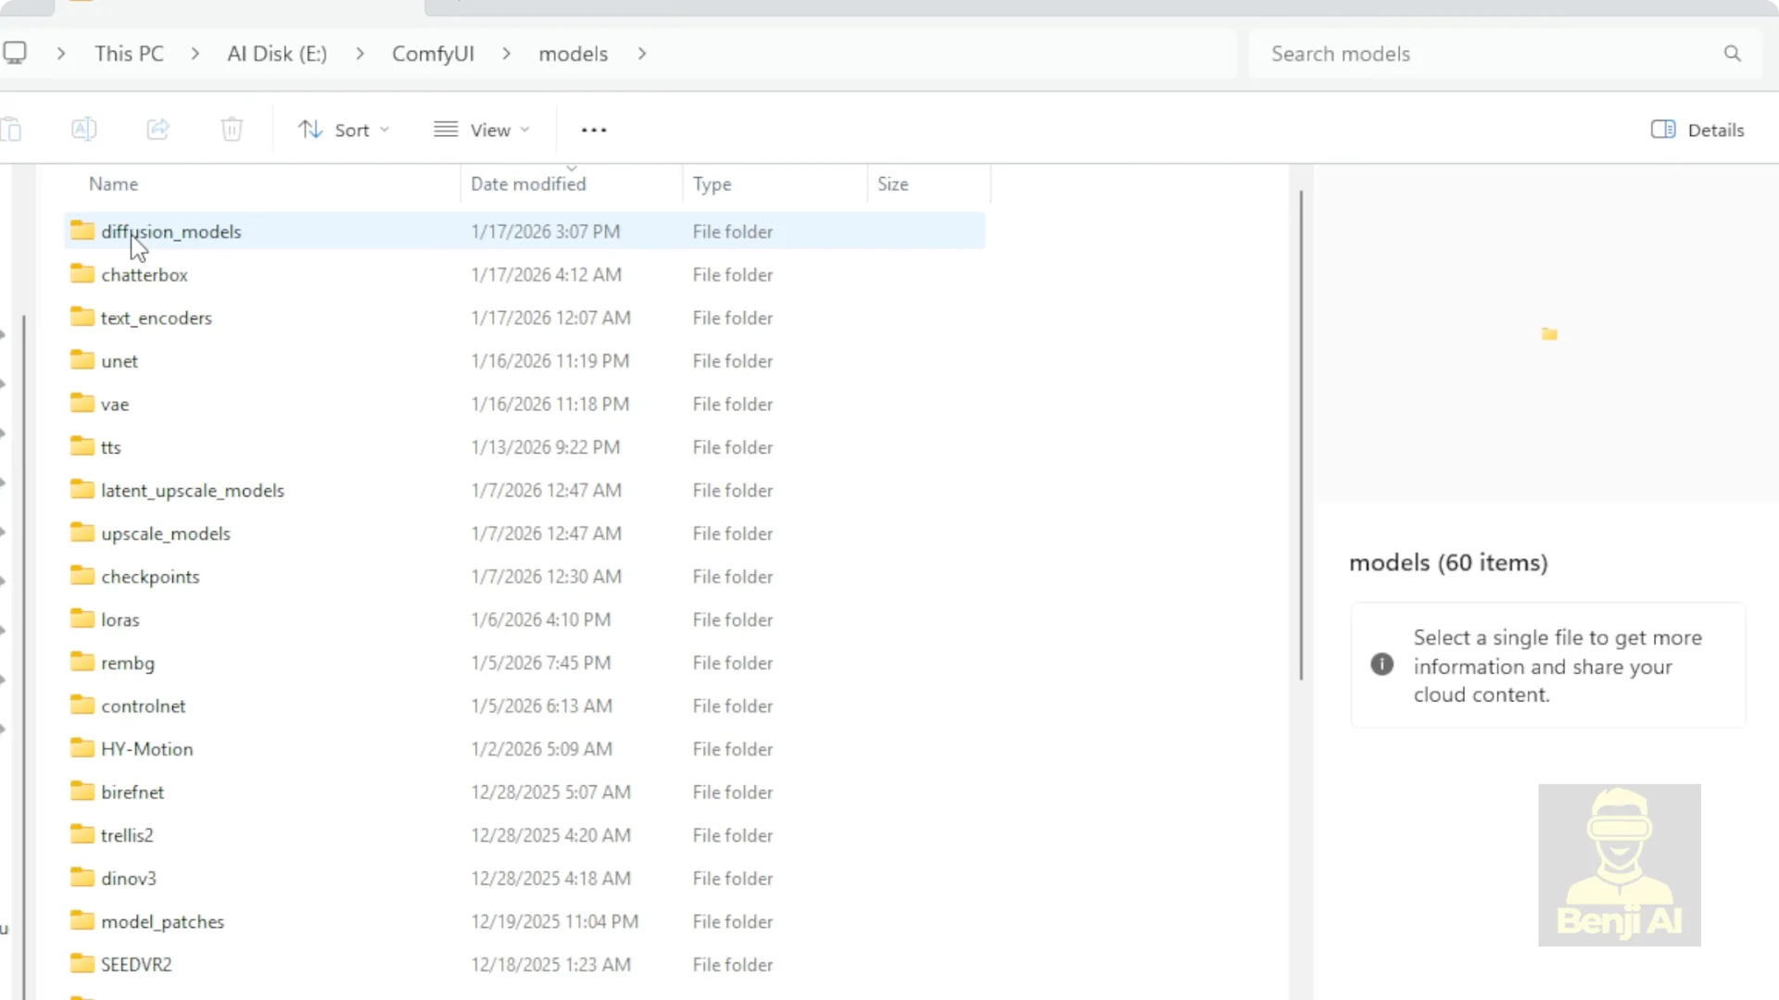Click the PC monitor icon in address bar
The image size is (1779, 1000).
[15, 53]
